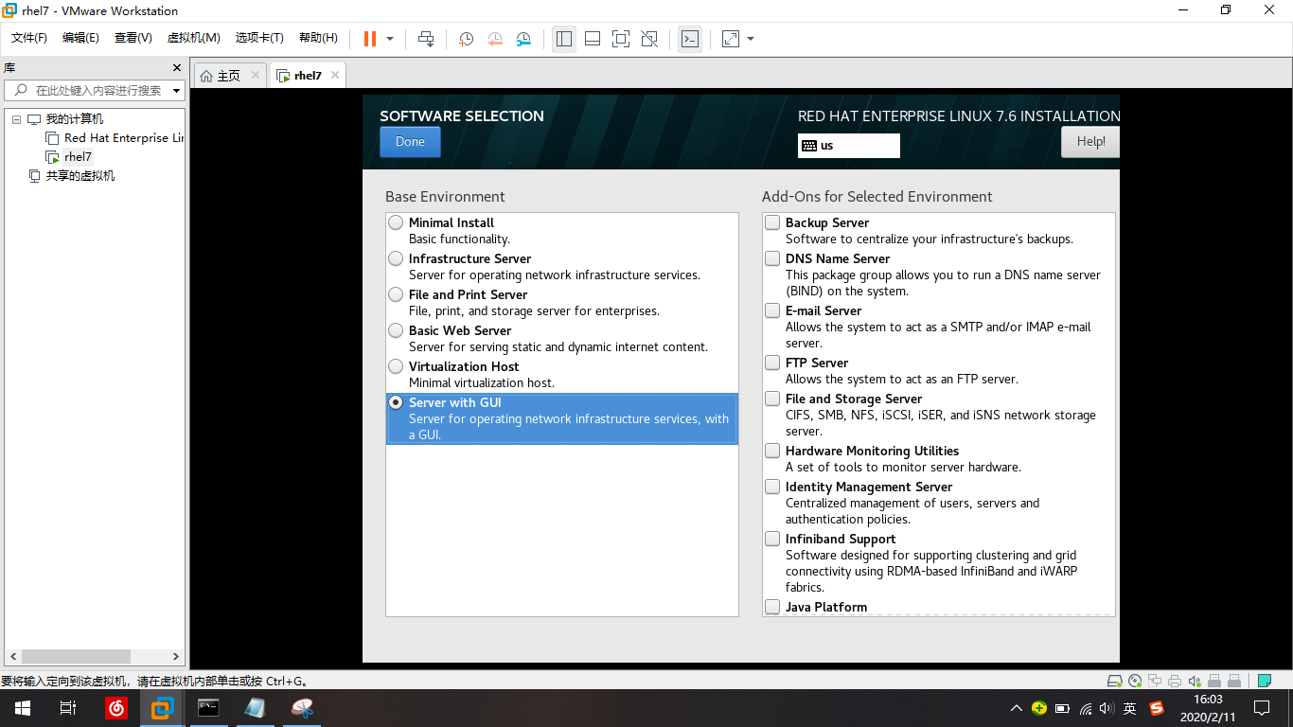Image resolution: width=1293 pixels, height=727 pixels.
Task: Open the 选项卡(T) menu
Action: (259, 38)
